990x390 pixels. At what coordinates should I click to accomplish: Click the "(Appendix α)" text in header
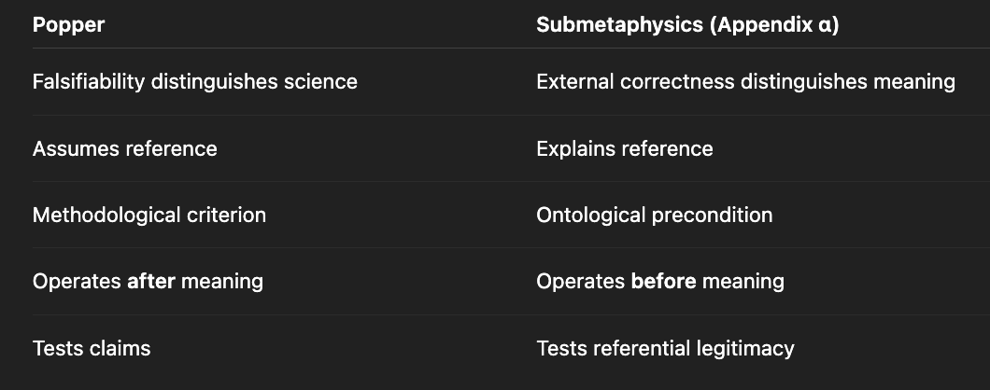coord(773,25)
